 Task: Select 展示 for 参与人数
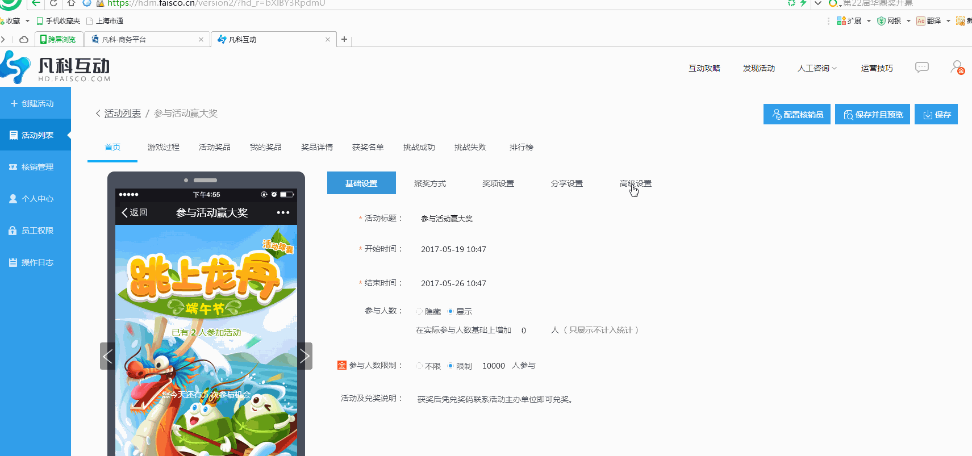click(450, 311)
